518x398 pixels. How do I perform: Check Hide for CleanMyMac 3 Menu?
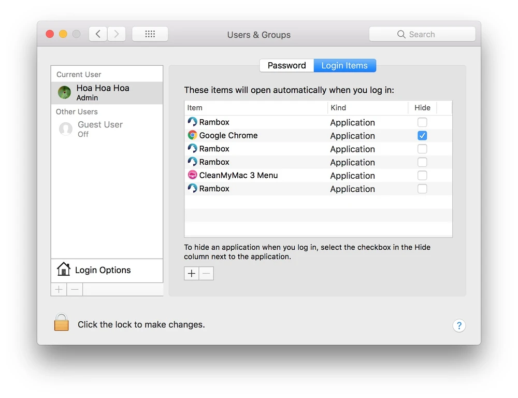(422, 175)
